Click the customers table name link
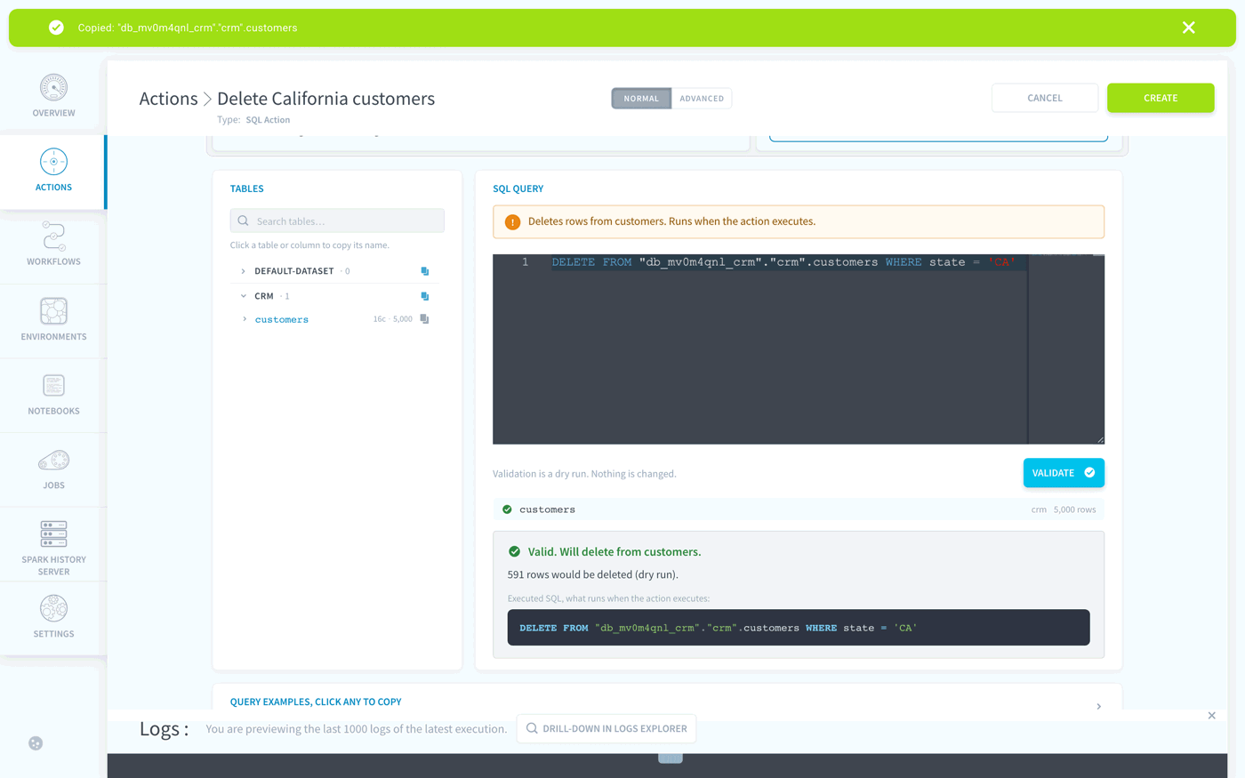Image resolution: width=1245 pixels, height=778 pixels. click(x=282, y=319)
